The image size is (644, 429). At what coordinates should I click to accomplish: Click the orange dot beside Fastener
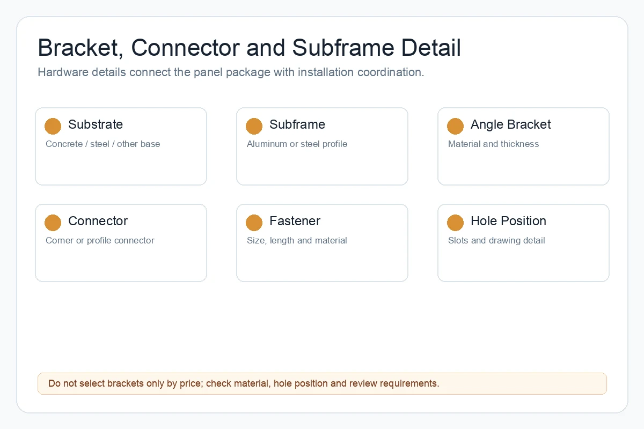click(254, 223)
